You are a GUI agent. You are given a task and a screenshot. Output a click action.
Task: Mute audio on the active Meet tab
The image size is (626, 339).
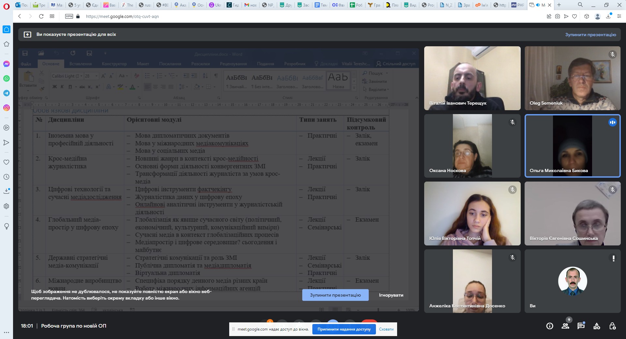538,5
